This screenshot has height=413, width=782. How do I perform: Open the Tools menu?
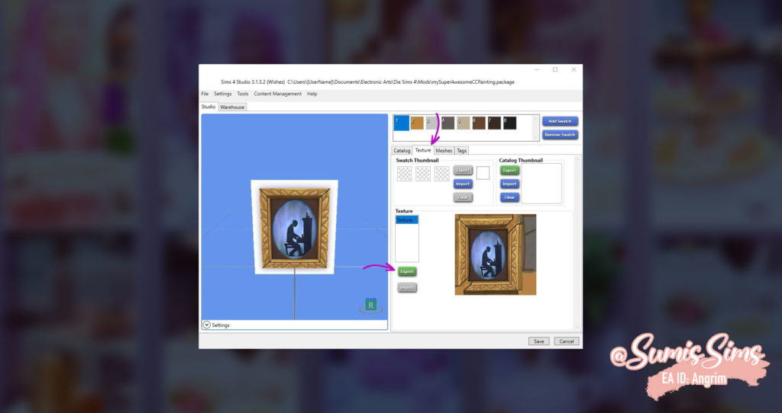(242, 94)
